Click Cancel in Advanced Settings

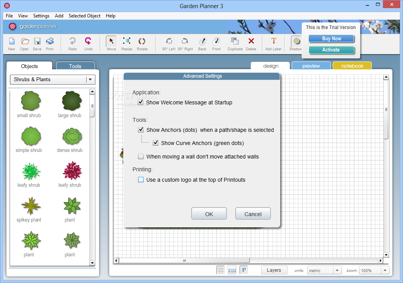[253, 213]
